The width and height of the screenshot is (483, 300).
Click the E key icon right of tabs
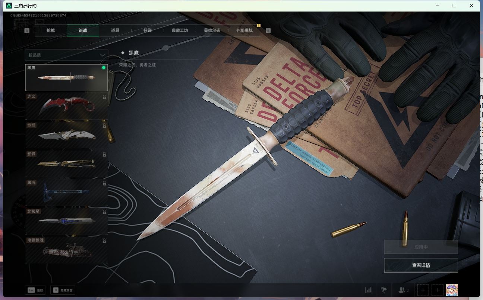click(268, 30)
